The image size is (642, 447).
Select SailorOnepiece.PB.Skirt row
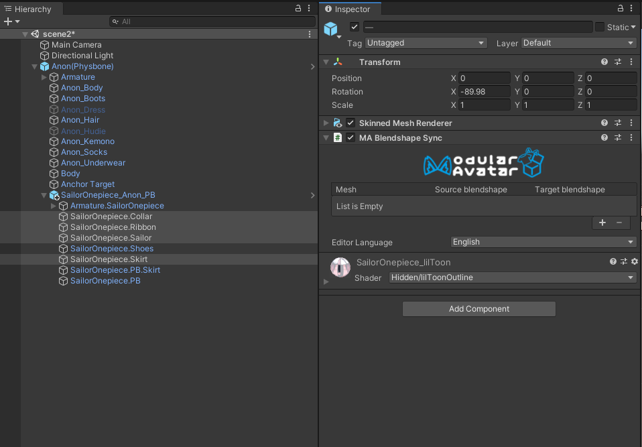158,270
